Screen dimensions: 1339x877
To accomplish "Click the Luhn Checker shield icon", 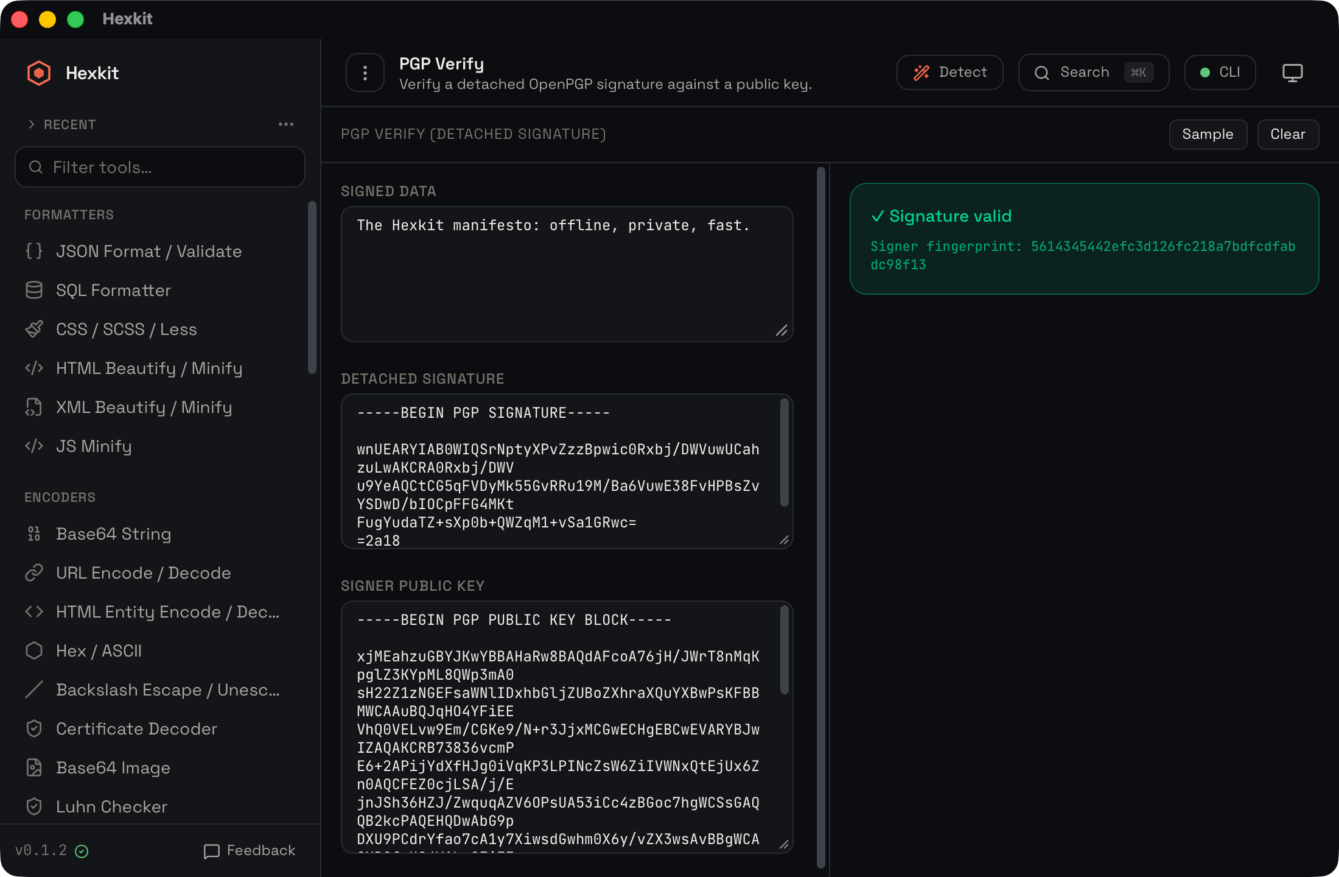I will (34, 806).
